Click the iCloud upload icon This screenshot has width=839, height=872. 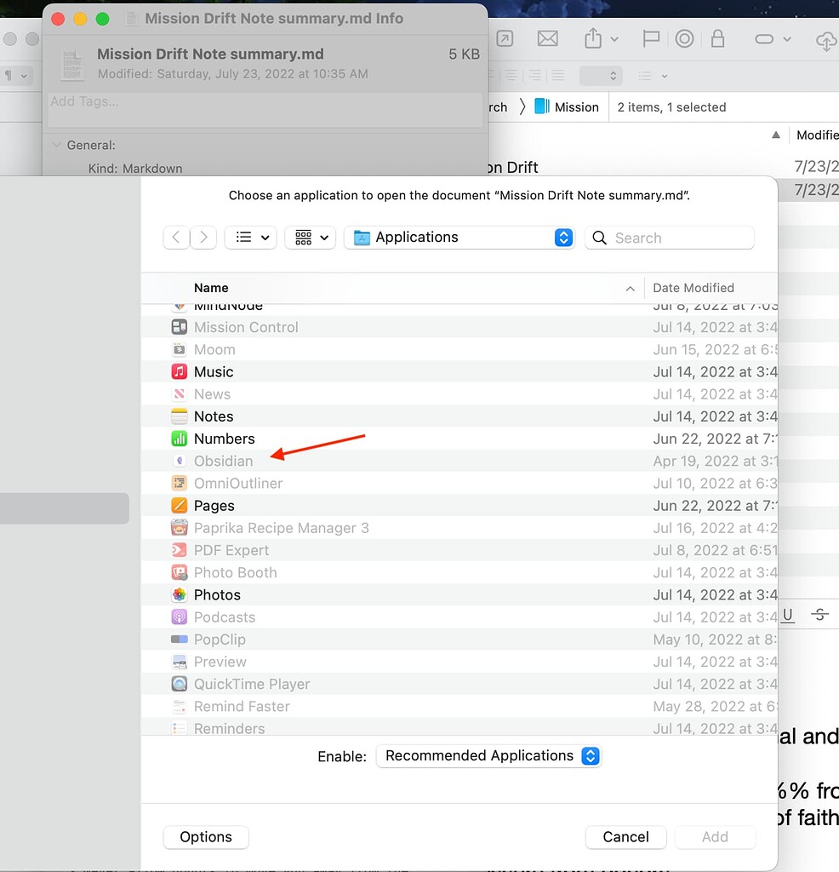(x=827, y=39)
